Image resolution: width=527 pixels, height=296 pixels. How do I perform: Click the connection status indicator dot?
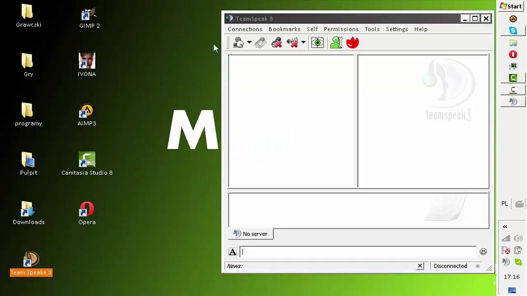[478, 266]
